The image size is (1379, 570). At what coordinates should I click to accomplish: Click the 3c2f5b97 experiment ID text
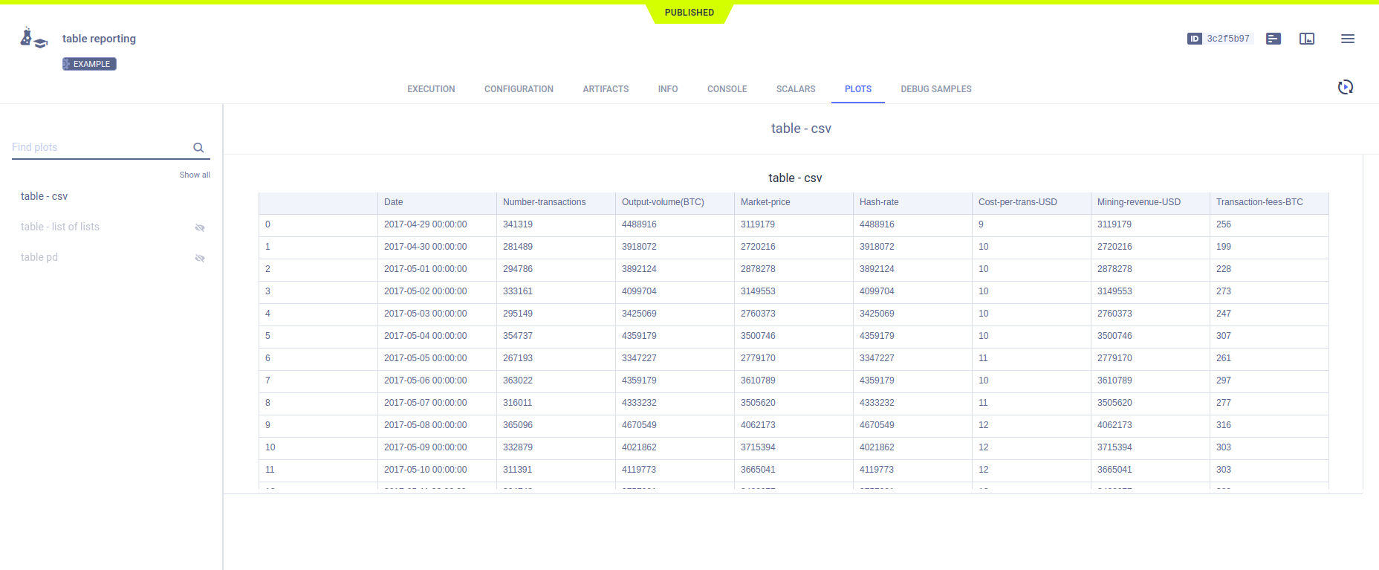(x=1227, y=39)
